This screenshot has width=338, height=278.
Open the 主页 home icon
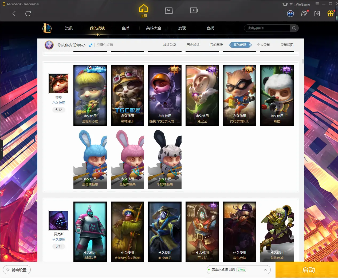click(x=144, y=11)
